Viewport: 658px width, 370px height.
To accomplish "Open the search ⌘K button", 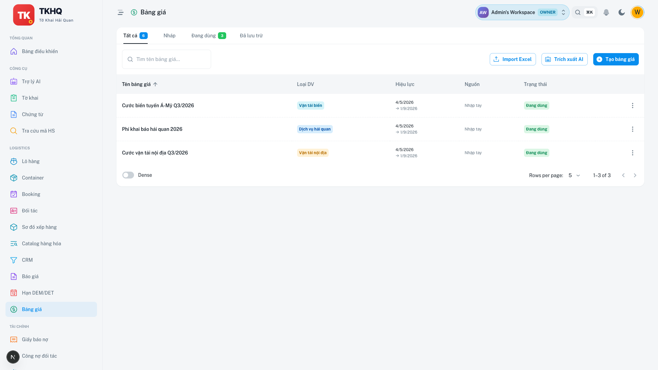I will coord(585,12).
